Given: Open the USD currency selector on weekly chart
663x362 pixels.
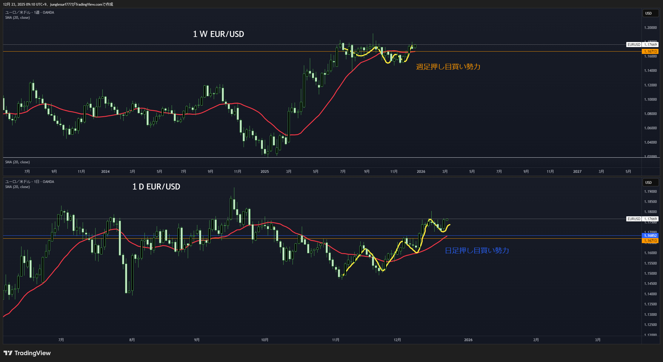Looking at the screenshot, I should [x=650, y=13].
